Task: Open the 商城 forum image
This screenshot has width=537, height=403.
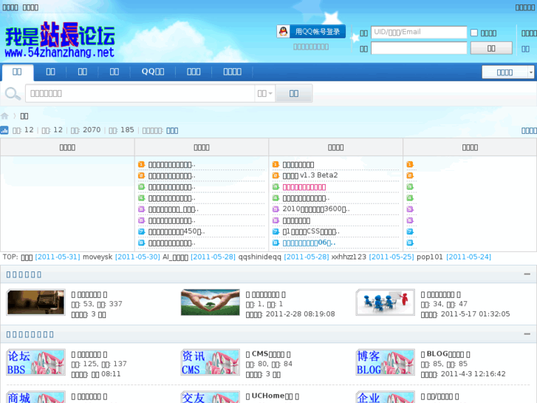Action: tap(35, 397)
